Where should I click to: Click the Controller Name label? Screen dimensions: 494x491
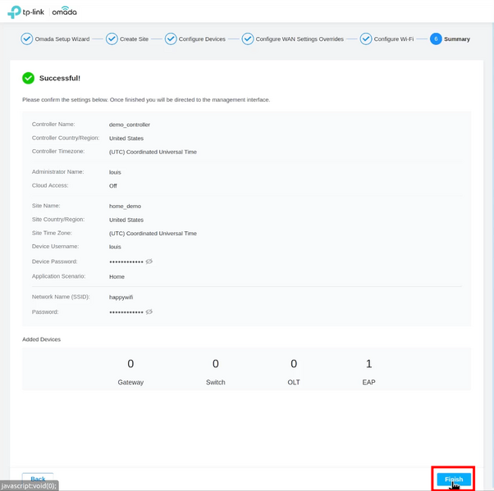[53, 125]
